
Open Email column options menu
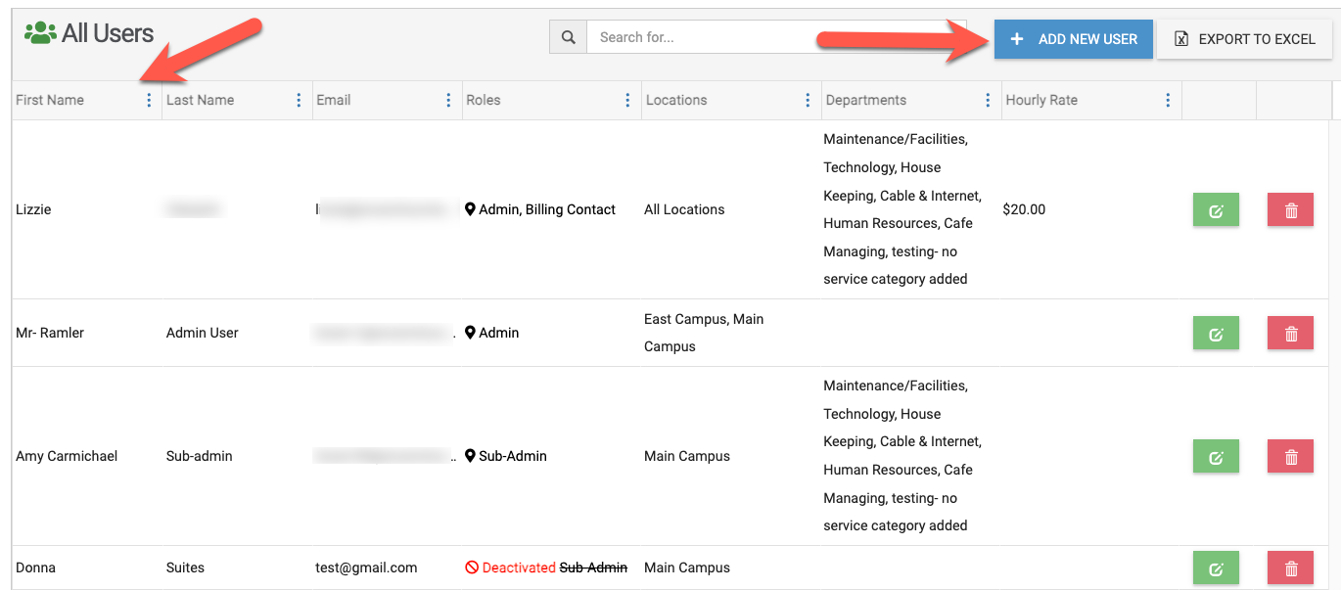(448, 100)
